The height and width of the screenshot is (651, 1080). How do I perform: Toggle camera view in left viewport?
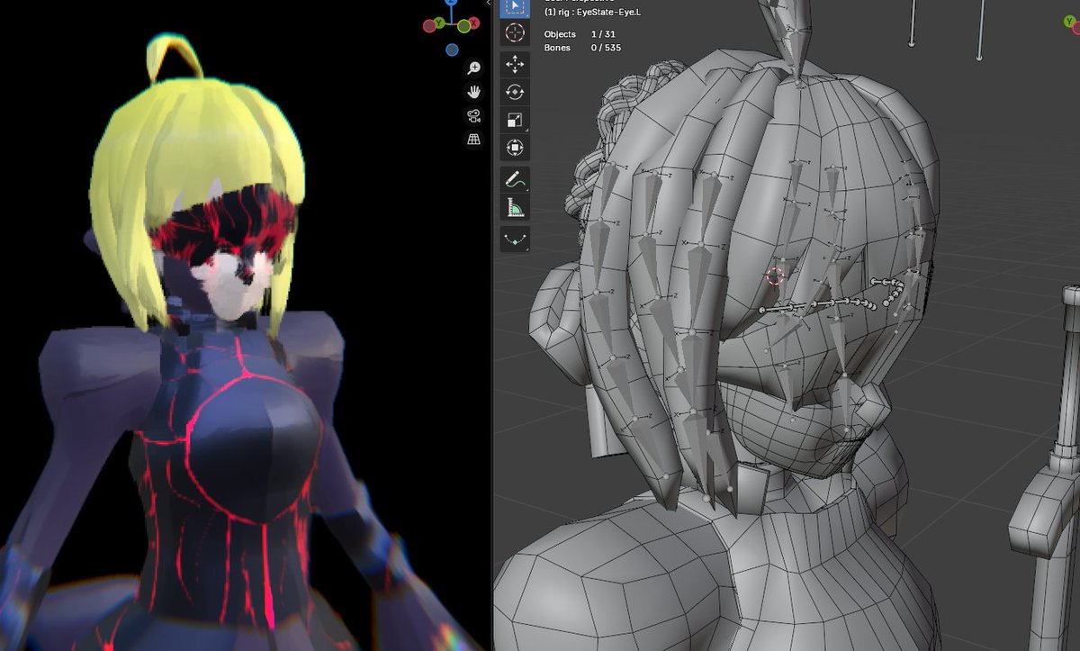pos(473,115)
